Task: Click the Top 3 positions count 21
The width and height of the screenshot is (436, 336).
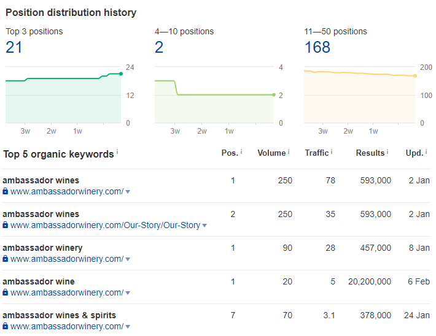Action: pos(14,47)
